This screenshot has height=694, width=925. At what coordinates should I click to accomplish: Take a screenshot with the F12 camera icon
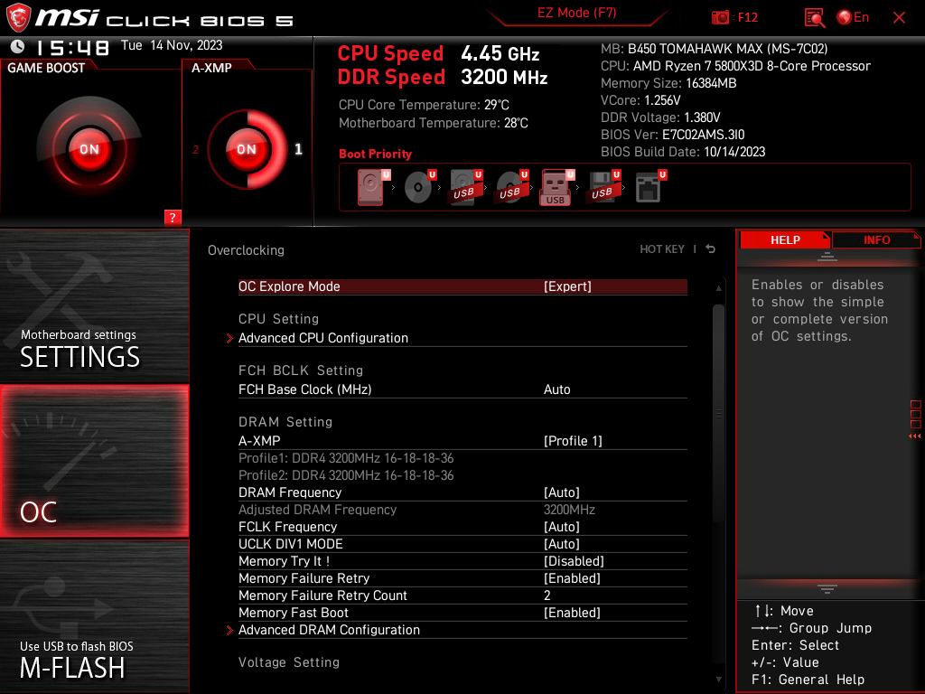[720, 18]
